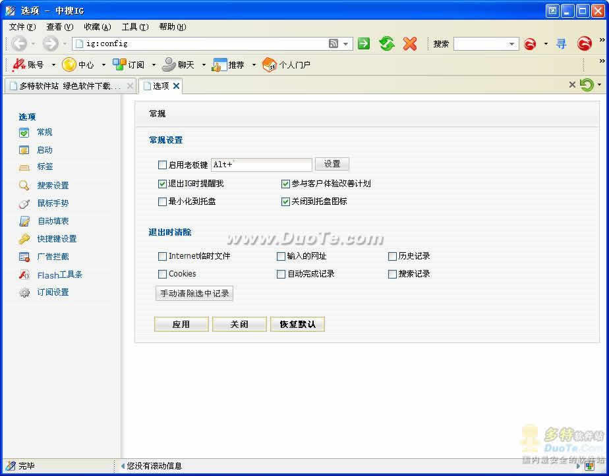
Task: Check 输入的网址 checkbox
Action: (281, 256)
